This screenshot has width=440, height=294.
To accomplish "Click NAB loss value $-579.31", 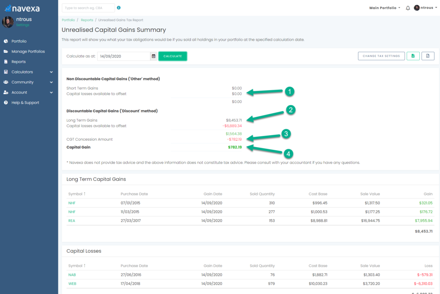I will 425,275.
